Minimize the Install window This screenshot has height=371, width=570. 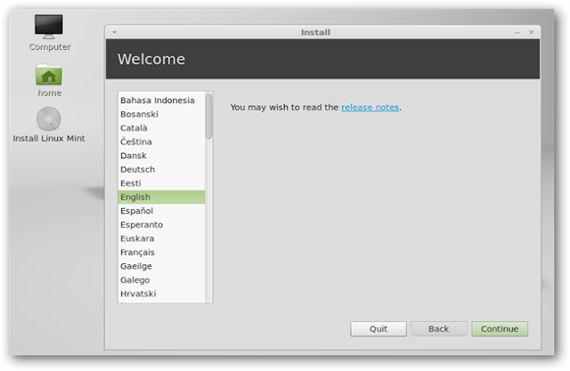pos(517,33)
